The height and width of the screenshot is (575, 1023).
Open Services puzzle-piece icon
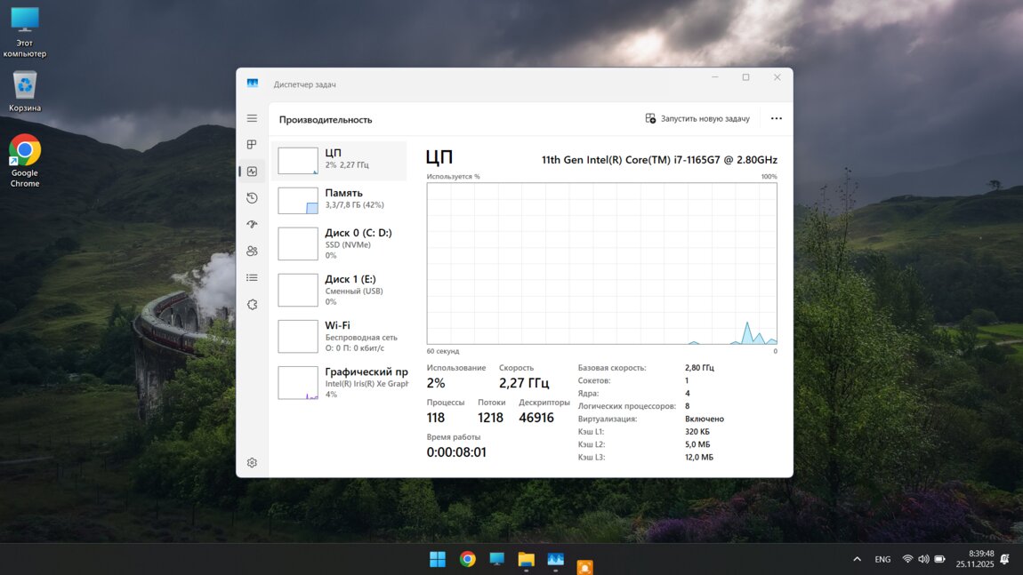pos(252,305)
